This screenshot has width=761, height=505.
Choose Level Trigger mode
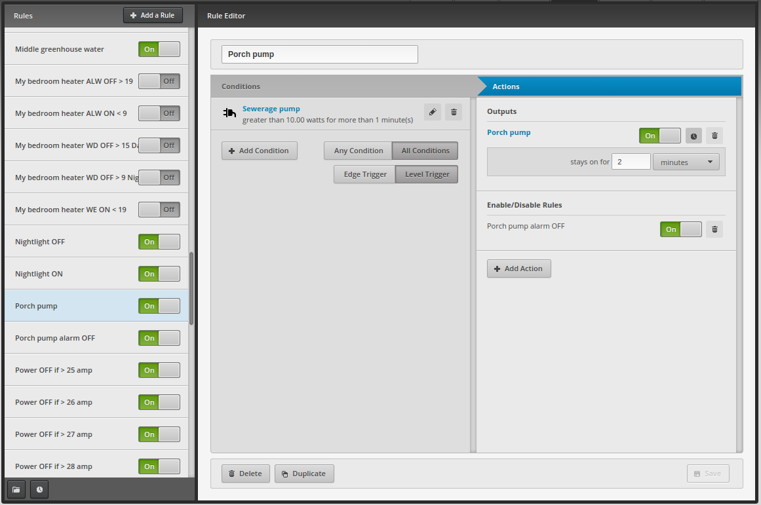427,174
